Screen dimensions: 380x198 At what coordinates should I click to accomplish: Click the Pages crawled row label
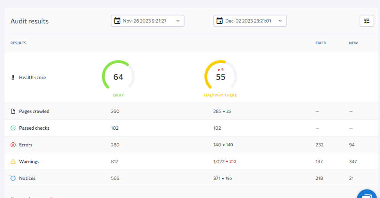34,111
